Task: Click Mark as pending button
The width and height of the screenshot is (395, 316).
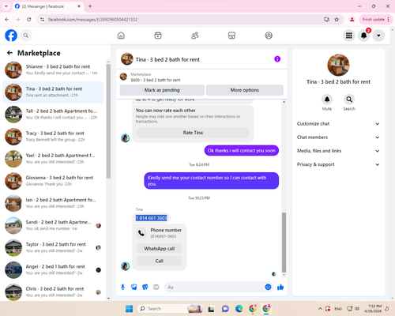Action: [x=162, y=90]
